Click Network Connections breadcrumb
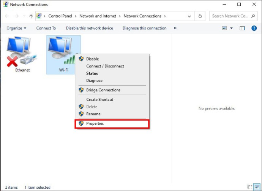This screenshot has height=191, width=262. tap(142, 16)
